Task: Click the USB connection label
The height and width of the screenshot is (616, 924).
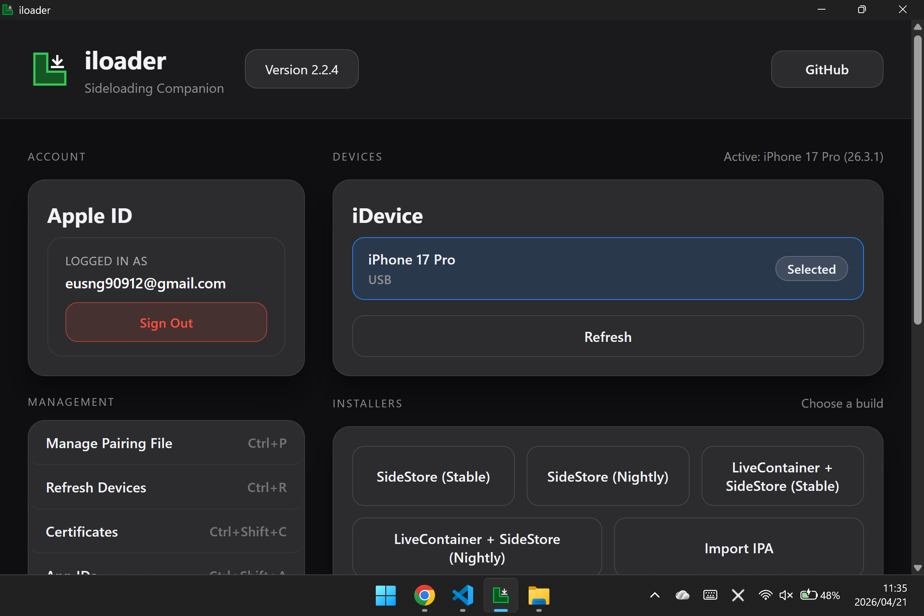Action: click(x=380, y=280)
